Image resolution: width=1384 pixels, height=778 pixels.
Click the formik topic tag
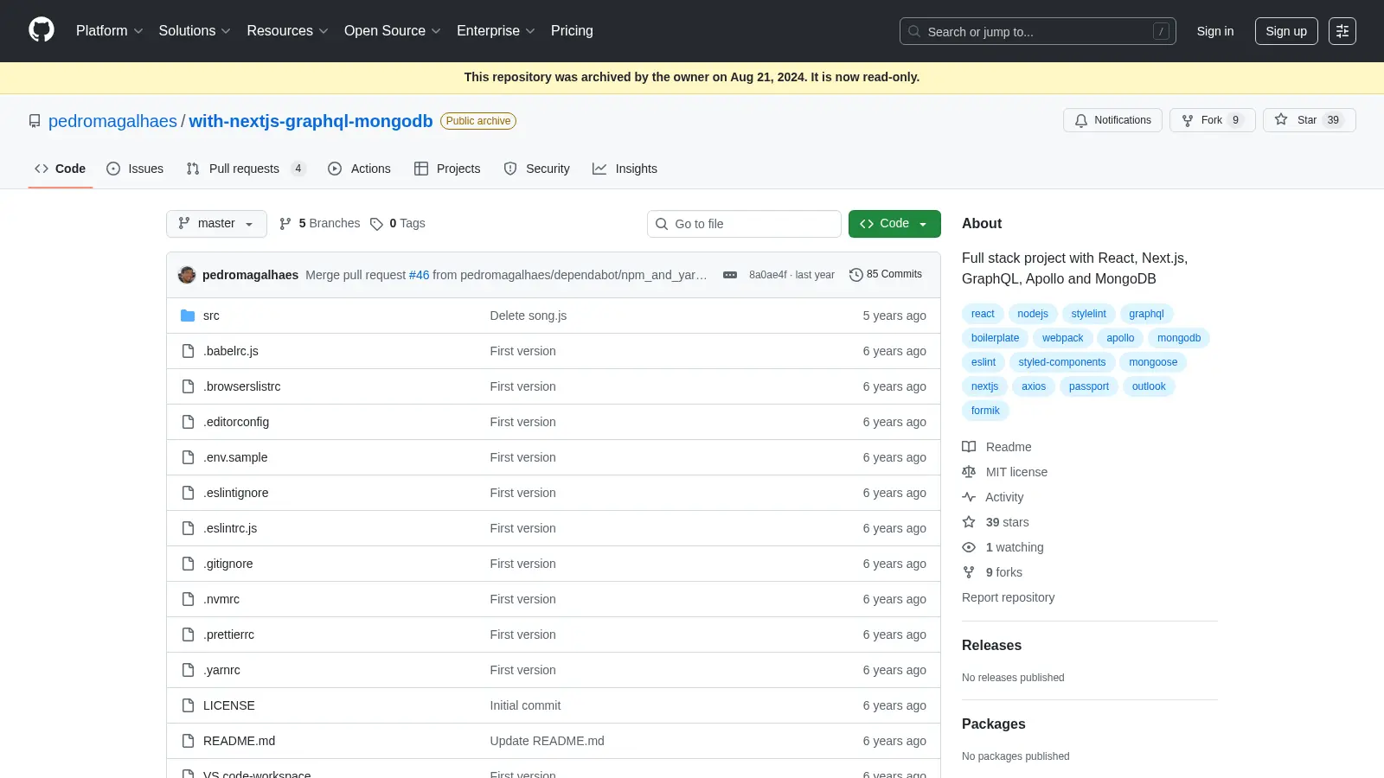985,411
